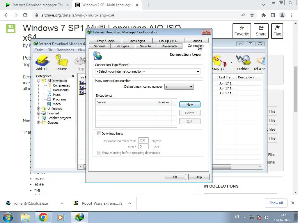
Task: Open Chrome extensions puzzle icon
Action: pyautogui.click(x=264, y=15)
